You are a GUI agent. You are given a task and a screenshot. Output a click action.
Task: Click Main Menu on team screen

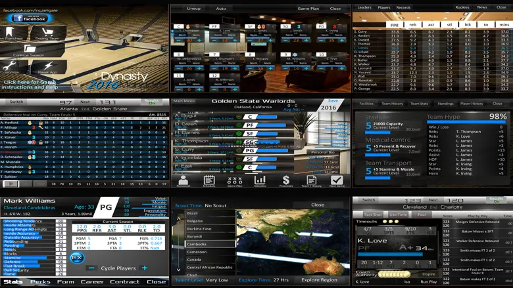[x=184, y=101]
